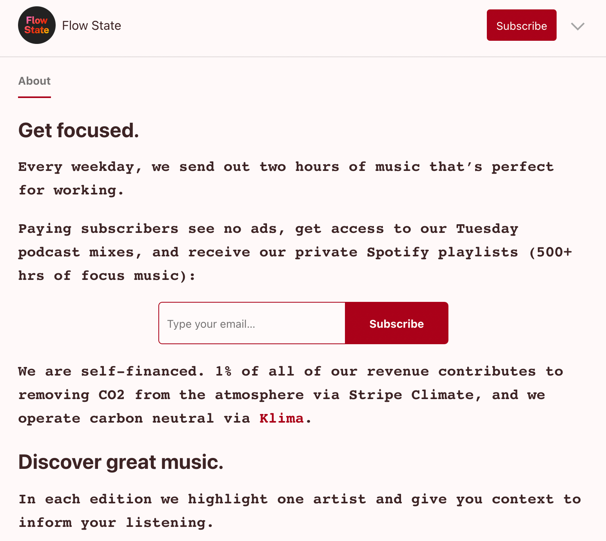Click inside the email address field
The width and height of the screenshot is (606, 541).
[251, 323]
